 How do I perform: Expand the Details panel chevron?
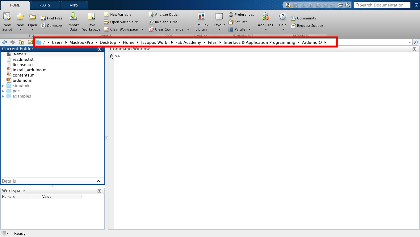(98, 181)
